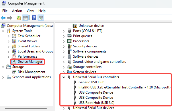Click the System Tools wrench icon
Image resolution: width=172 pixels, height=111 pixels.
click(x=8, y=31)
